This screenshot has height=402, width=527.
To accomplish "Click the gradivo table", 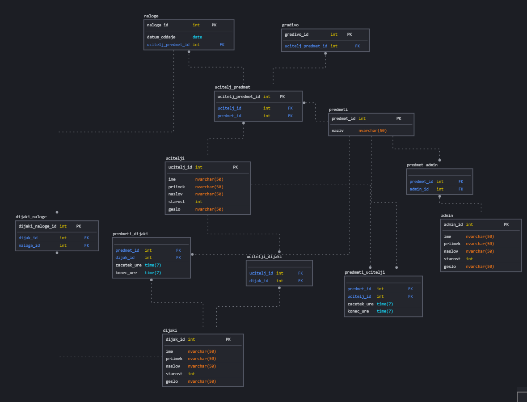I will (325, 40).
